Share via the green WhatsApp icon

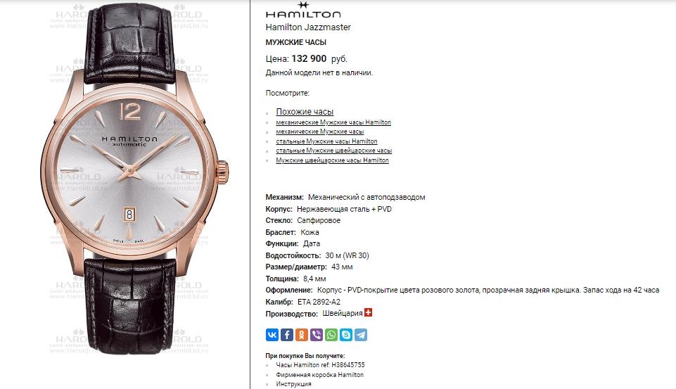pos(331,335)
